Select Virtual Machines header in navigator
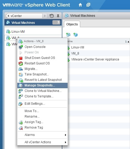Screen dimensions: 130x149 [x=33, y=23]
